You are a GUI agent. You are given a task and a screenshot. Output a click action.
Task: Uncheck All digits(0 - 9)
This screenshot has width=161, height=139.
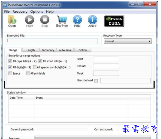click(10, 67)
